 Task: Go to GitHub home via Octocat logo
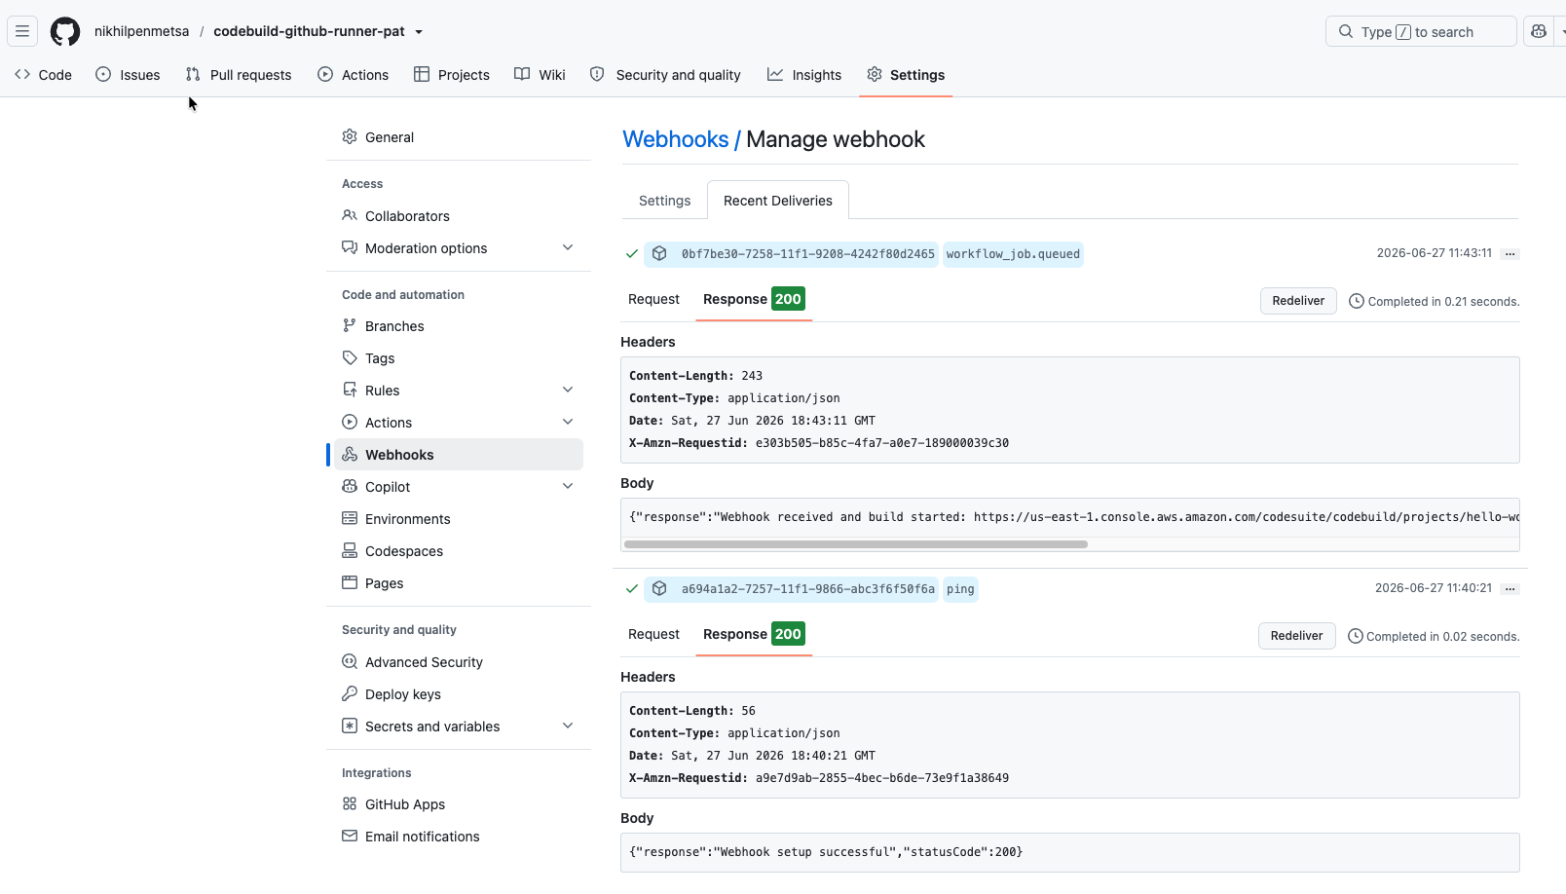point(65,31)
